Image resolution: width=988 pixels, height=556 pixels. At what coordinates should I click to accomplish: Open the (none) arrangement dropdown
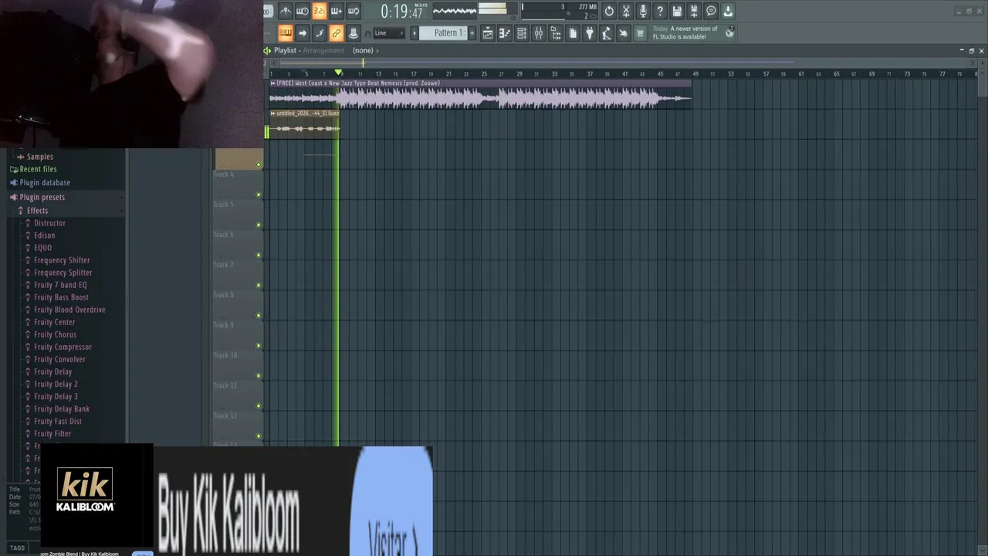[x=365, y=50]
